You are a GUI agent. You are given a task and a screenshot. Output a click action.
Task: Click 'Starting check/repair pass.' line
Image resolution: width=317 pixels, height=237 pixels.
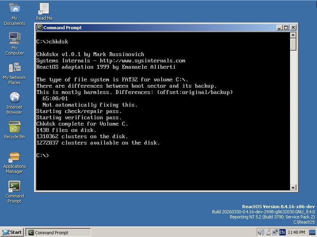(x=79, y=111)
